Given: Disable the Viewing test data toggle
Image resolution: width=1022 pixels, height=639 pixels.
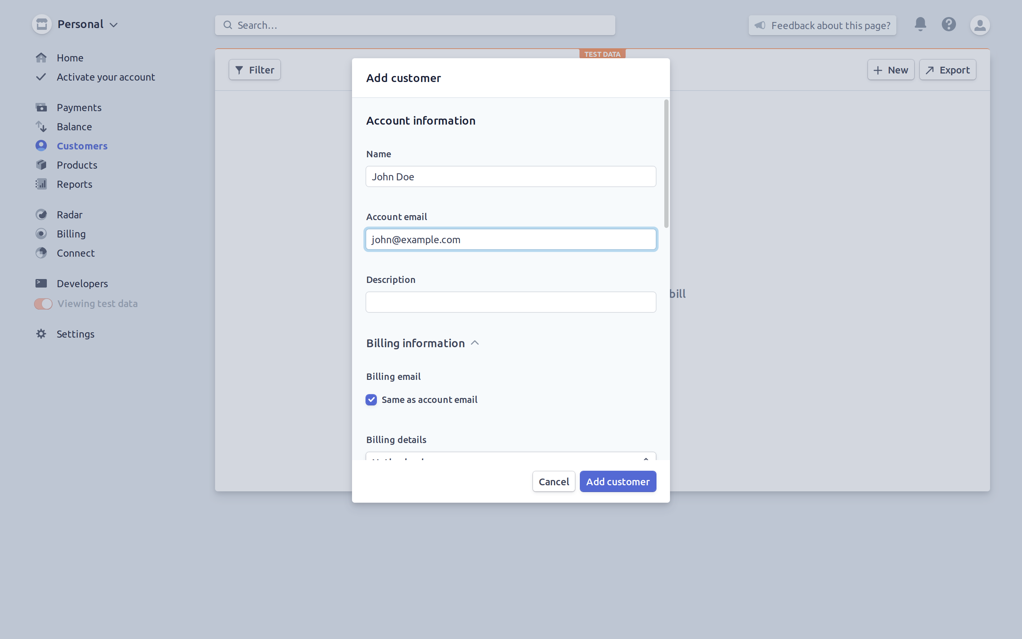Looking at the screenshot, I should click(43, 304).
